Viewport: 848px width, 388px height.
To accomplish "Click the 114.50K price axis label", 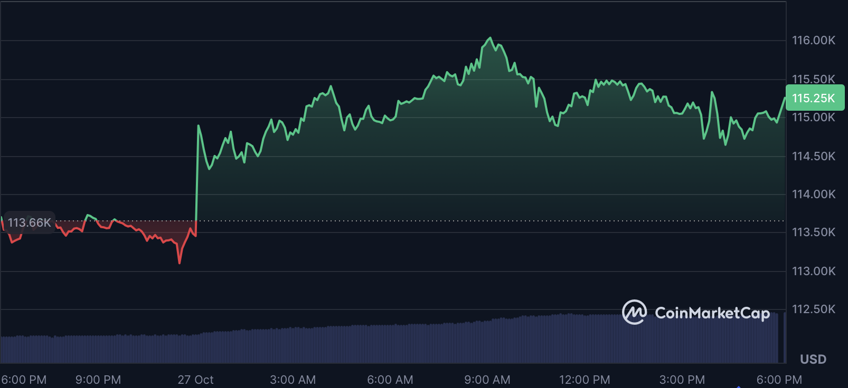I will pos(814,156).
